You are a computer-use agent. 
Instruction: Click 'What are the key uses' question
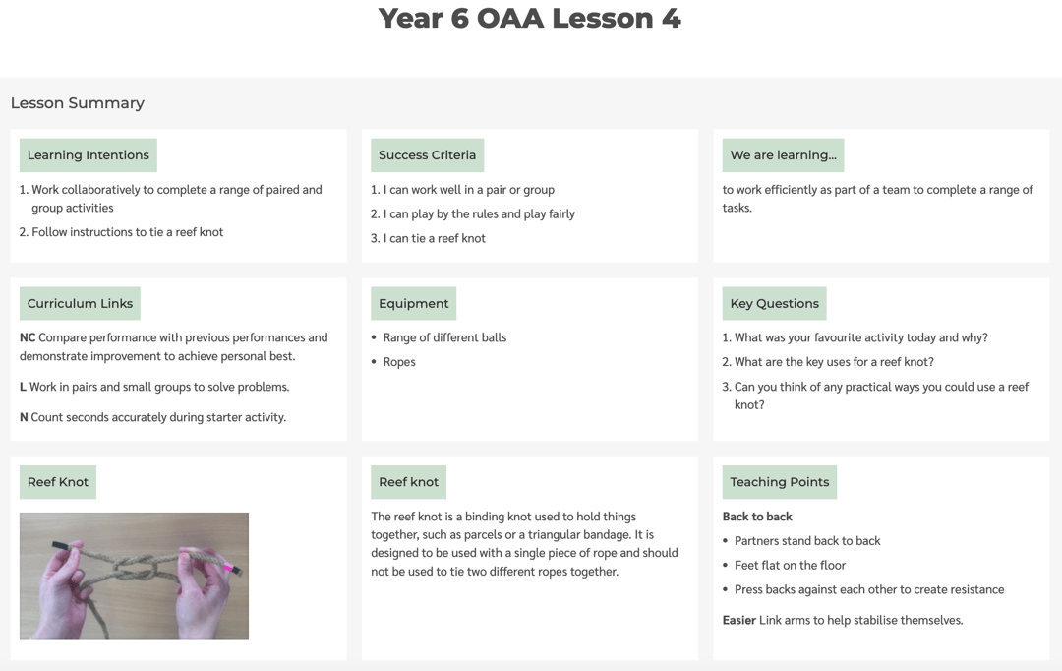coord(834,362)
